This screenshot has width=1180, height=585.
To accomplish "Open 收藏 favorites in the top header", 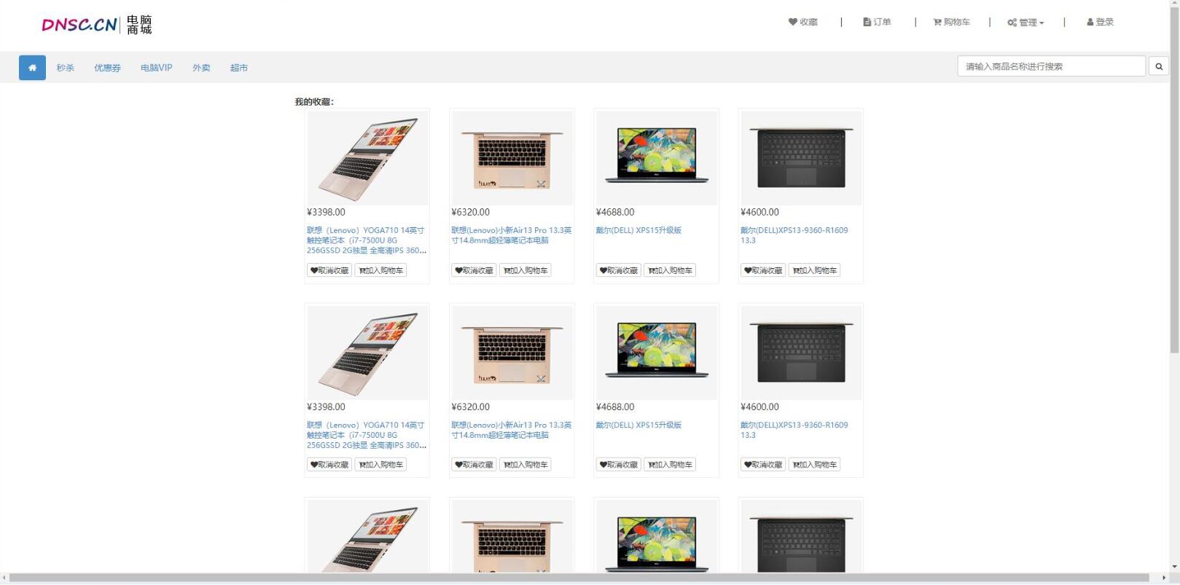I will [x=803, y=22].
